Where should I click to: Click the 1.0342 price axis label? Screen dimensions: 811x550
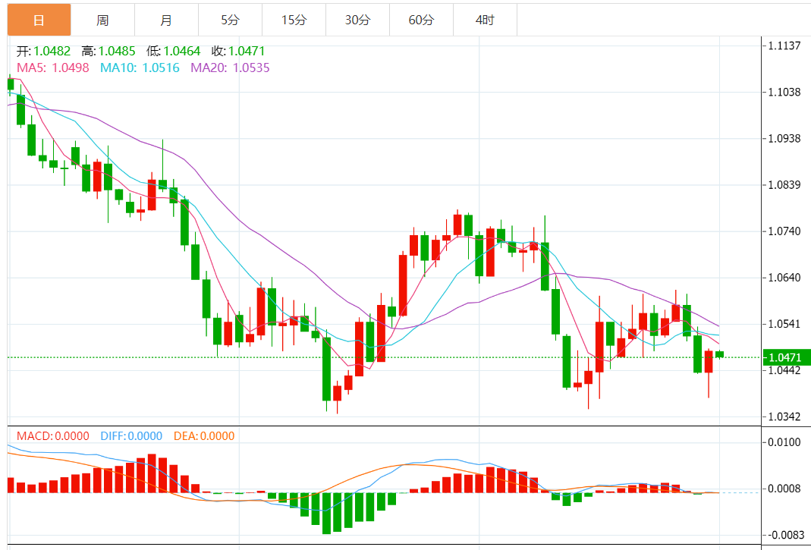[x=784, y=416]
